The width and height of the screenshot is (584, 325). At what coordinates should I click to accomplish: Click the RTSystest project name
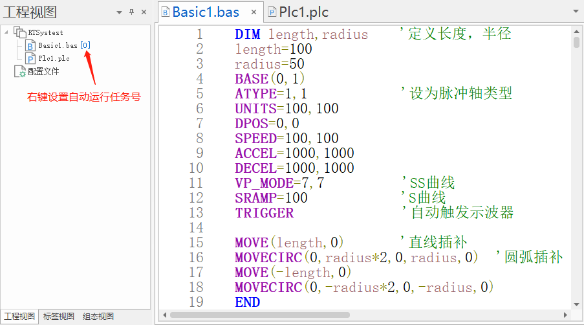click(x=45, y=33)
